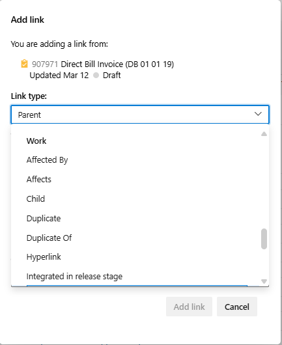Select the Affects link type
The height and width of the screenshot is (345, 282).
pos(38,179)
